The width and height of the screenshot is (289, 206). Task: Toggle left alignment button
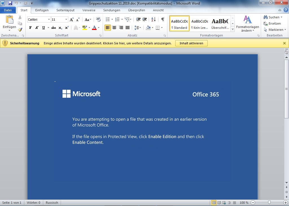click(108, 28)
